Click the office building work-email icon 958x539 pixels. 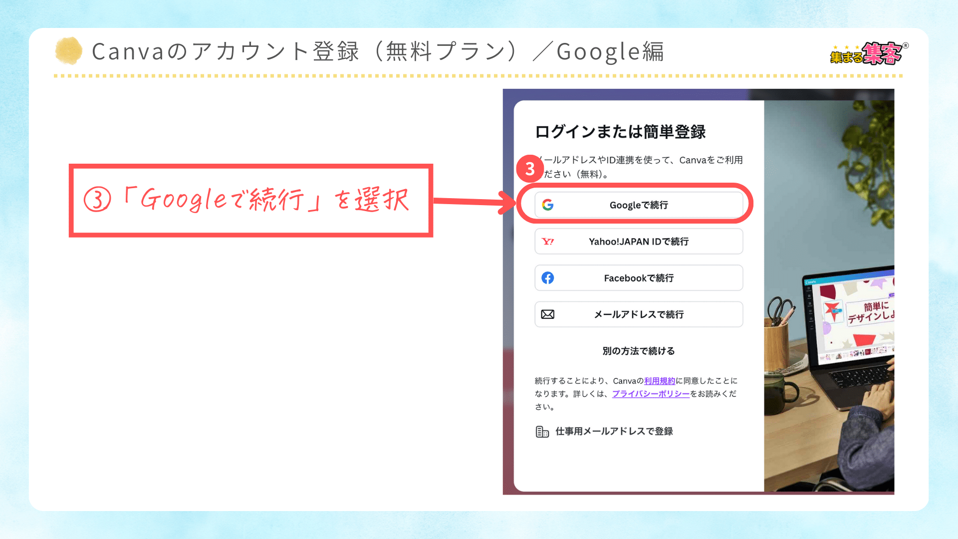tap(542, 432)
